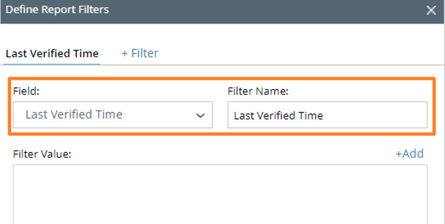Viewport: 445px width, 224px height.
Task: Place cursor after 'Last Verified Time' in Filter Name
Action: (324, 116)
